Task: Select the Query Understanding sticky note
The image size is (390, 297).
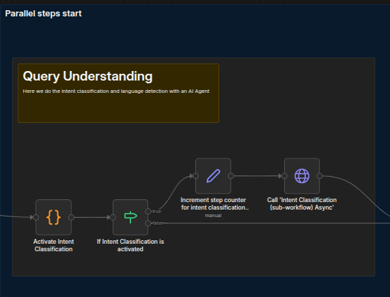Action: [x=118, y=94]
